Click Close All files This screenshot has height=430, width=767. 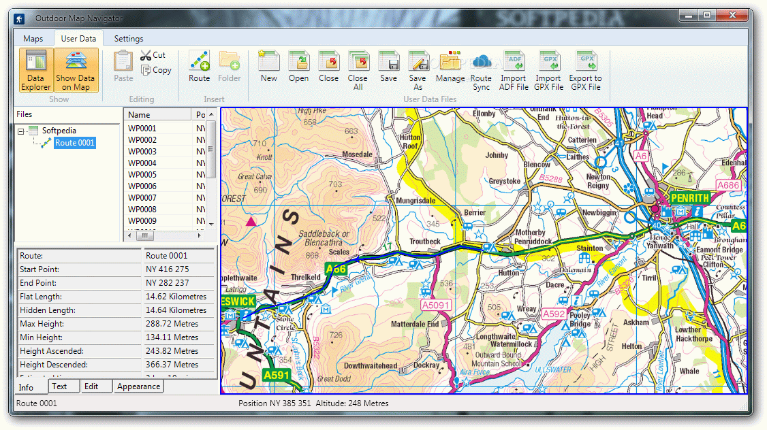[358, 70]
